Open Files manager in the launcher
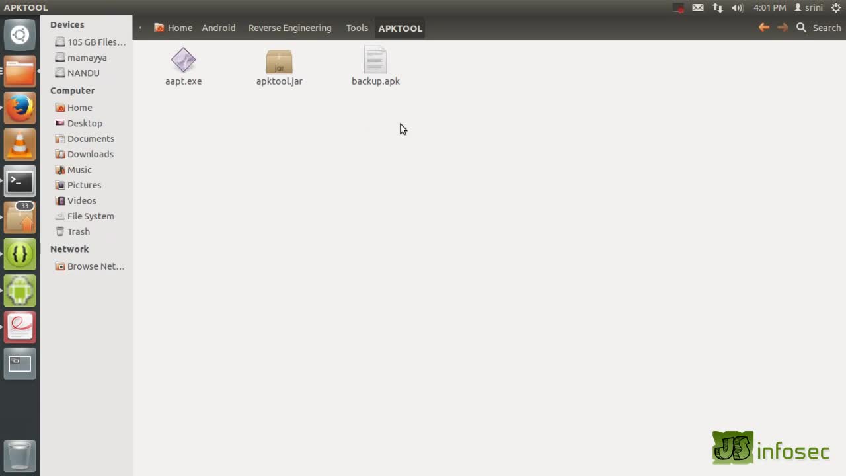Image resolution: width=846 pixels, height=476 pixels. pyautogui.click(x=20, y=71)
